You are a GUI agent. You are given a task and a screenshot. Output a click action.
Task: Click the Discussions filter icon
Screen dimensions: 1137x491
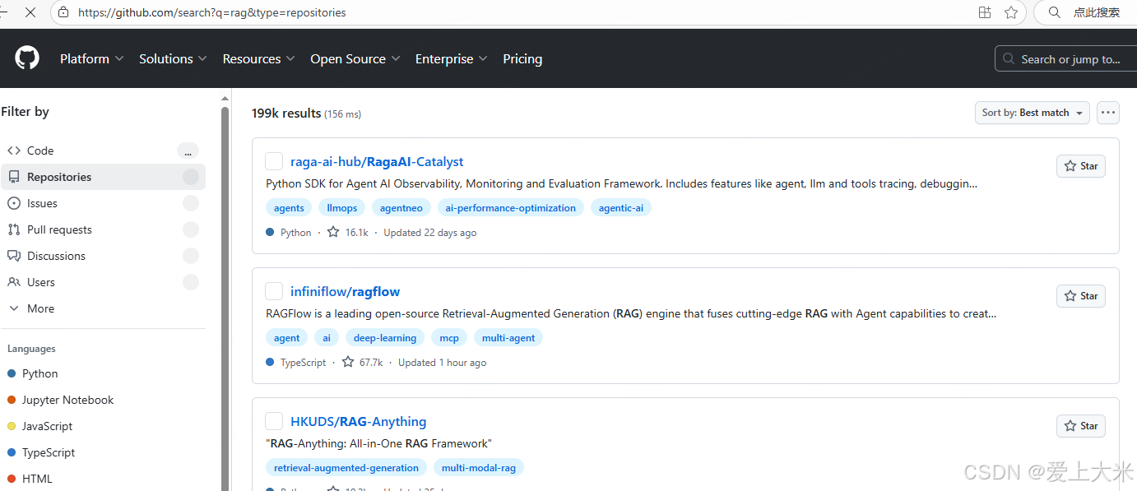pos(14,256)
